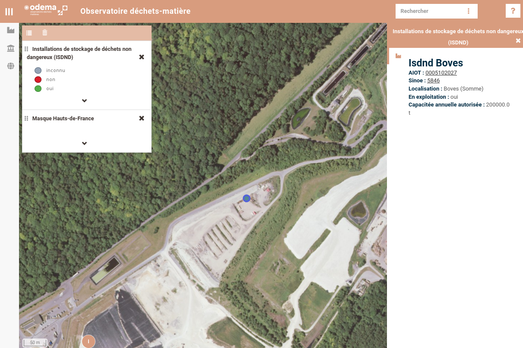Click the factory icon in left sidebar

click(11, 30)
